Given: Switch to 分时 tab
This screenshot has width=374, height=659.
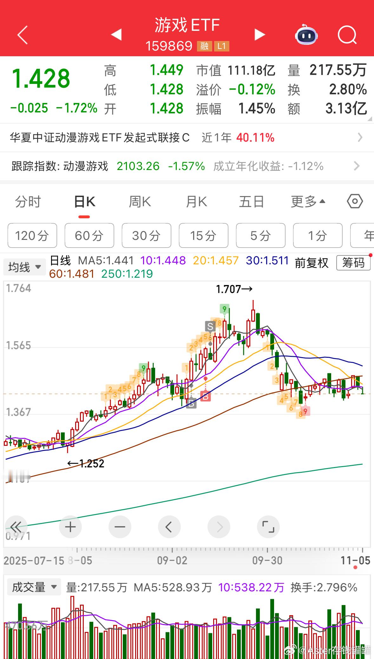Looking at the screenshot, I should click(28, 202).
